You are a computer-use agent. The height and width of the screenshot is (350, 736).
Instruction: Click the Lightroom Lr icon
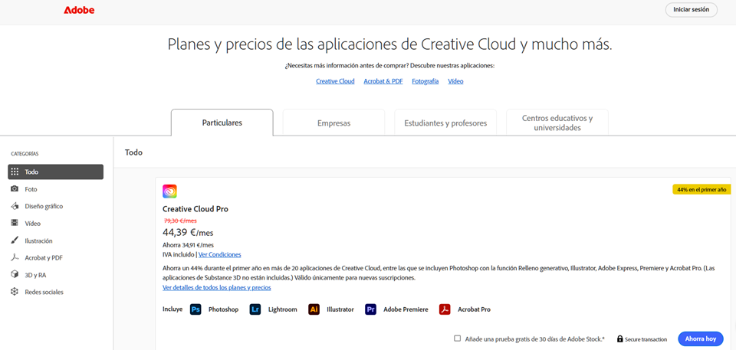tap(255, 309)
